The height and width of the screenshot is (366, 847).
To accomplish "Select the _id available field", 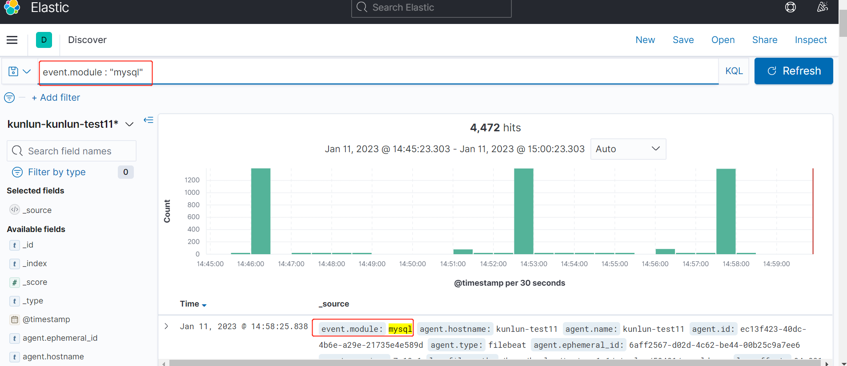I will click(28, 245).
